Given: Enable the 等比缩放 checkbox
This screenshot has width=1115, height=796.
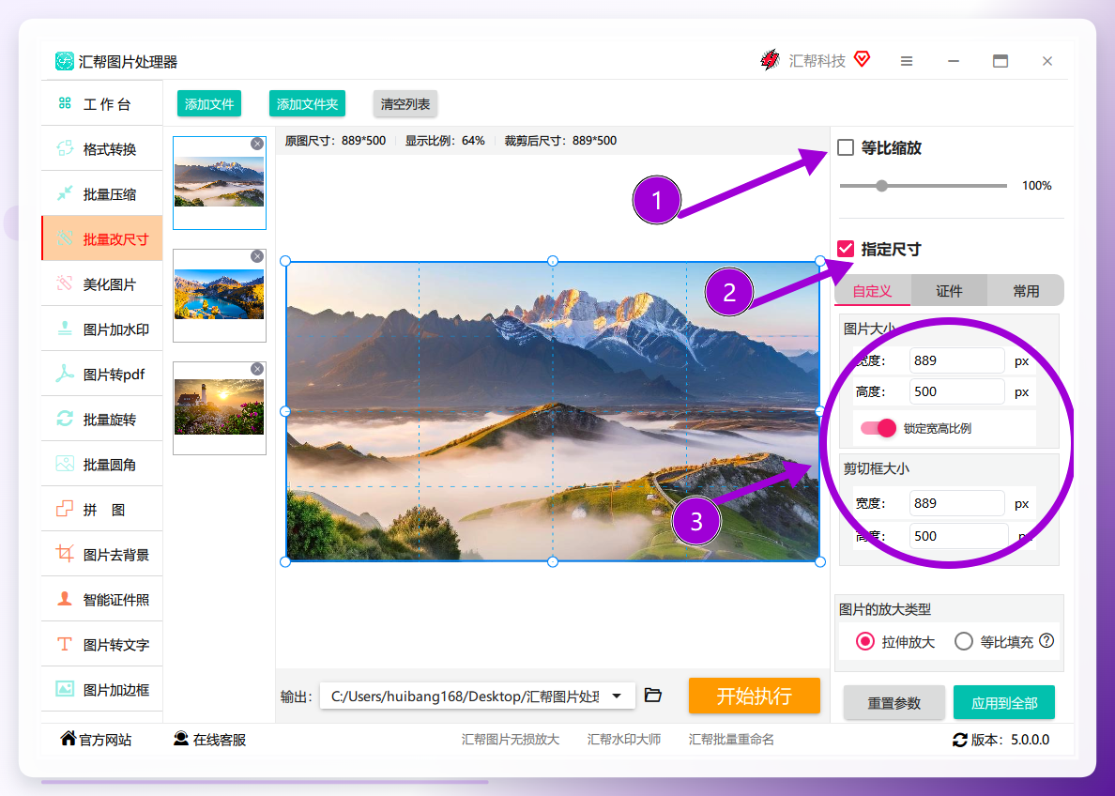Looking at the screenshot, I should pos(846,147).
